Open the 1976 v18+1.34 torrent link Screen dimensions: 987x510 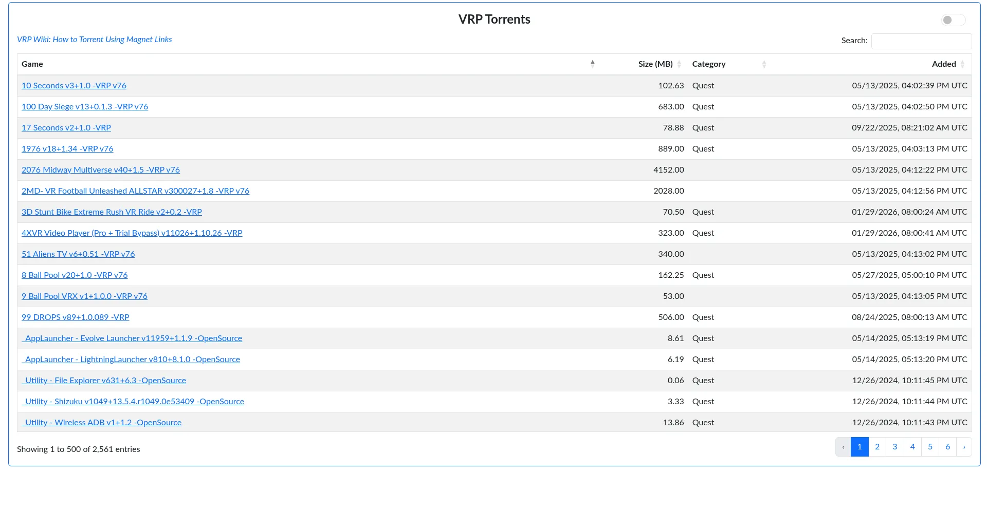pos(67,149)
